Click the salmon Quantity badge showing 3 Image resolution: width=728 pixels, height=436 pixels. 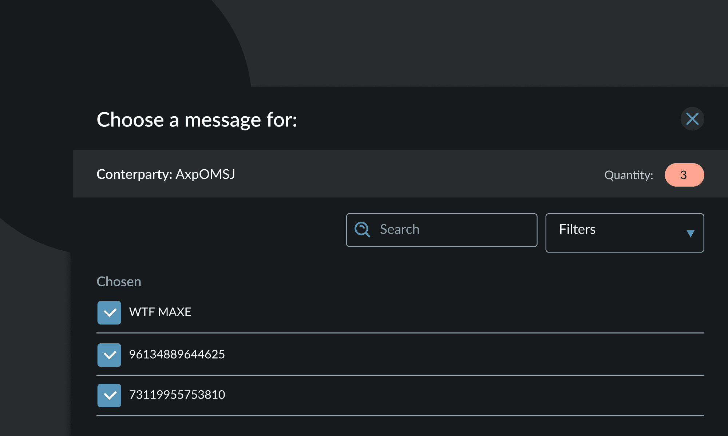point(684,175)
